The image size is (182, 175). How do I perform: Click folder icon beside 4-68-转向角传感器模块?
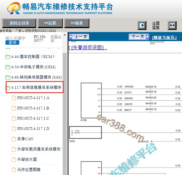click(x=8, y=77)
